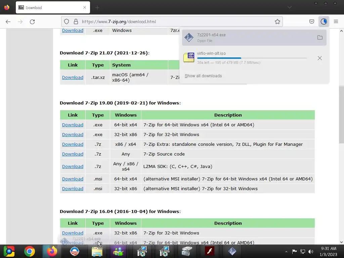Close the Download tab
Image resolution: width=344 pixels, height=258 pixels.
[x=85, y=7]
